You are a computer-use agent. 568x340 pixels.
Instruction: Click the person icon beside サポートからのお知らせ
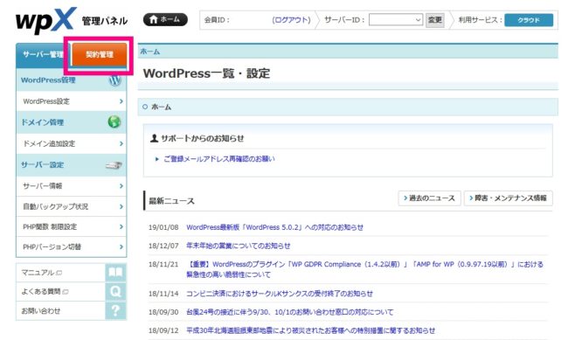[x=155, y=138]
